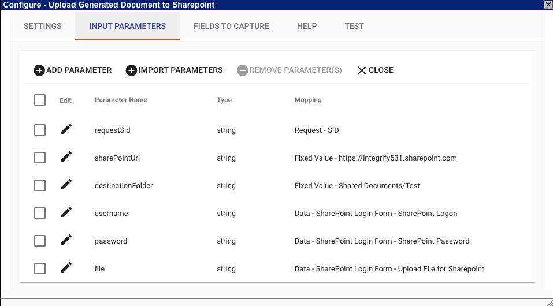Open editor for destinationFolder parameter
The width and height of the screenshot is (553, 306).
[x=66, y=185]
